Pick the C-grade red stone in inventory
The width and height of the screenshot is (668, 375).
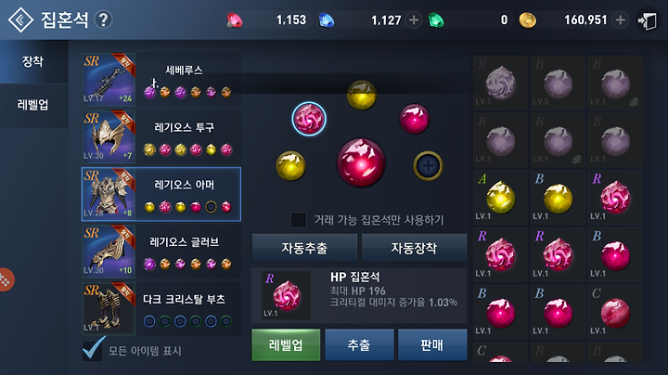(x=615, y=312)
